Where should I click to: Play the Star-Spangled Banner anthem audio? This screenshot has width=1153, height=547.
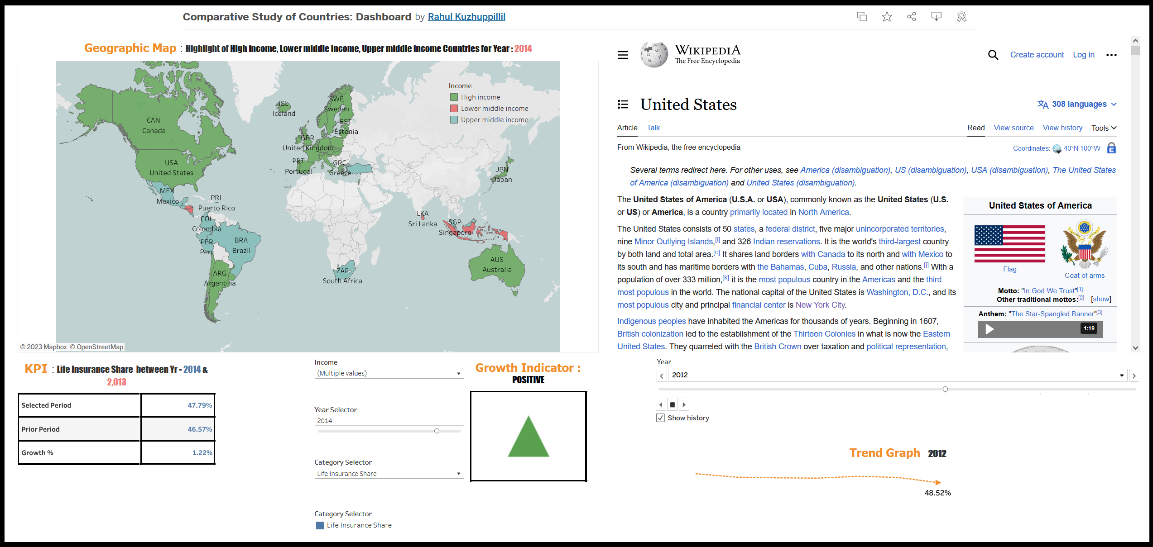click(x=990, y=329)
